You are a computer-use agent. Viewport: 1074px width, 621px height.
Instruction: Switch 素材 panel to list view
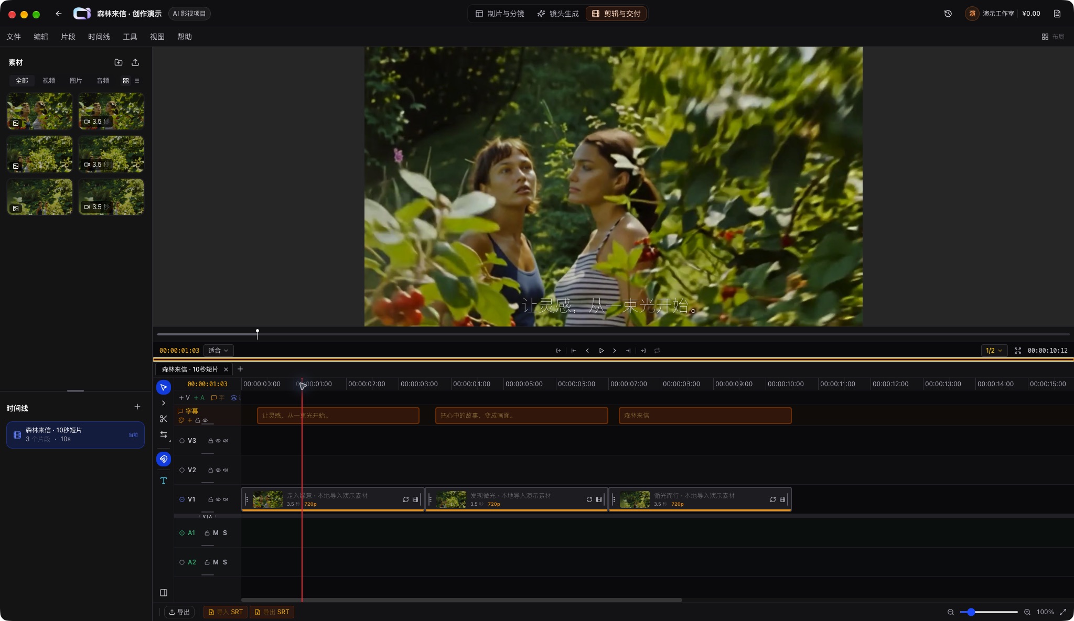tap(136, 81)
